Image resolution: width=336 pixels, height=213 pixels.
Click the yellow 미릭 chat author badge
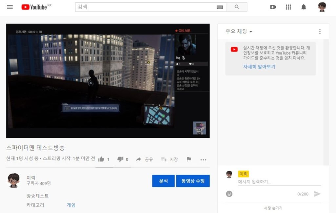click(243, 174)
